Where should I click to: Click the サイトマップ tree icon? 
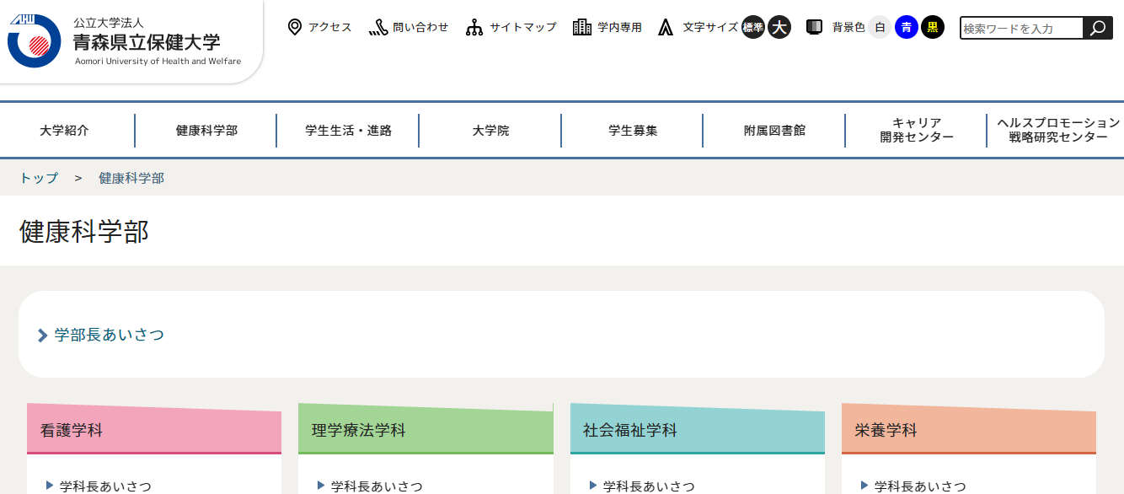474,28
